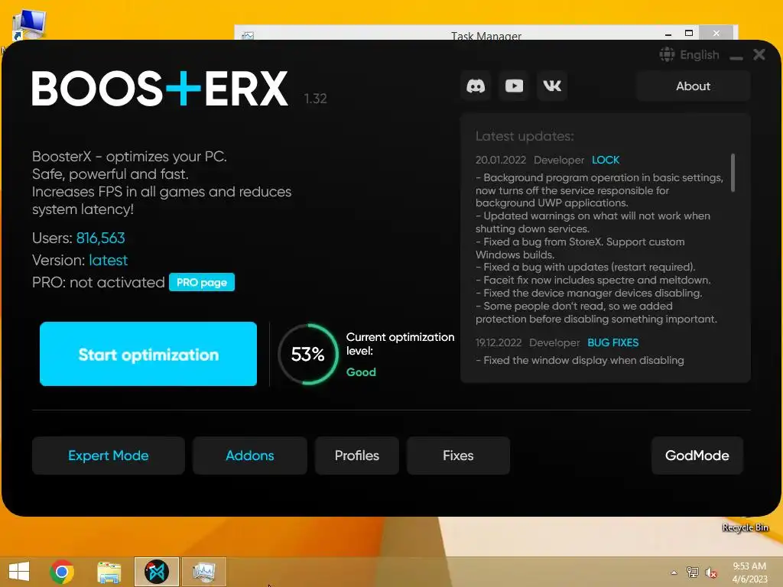
Task: Open the computer desktop shortcut icon
Action: click(x=28, y=24)
